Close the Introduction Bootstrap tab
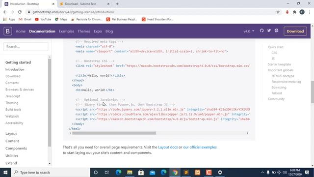This screenshot has height=177, width=314. coord(53,4)
